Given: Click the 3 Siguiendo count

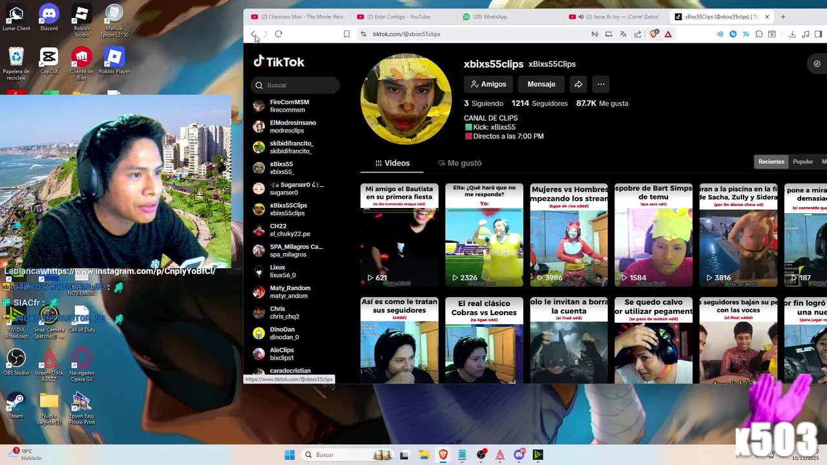Looking at the screenshot, I should (x=483, y=103).
